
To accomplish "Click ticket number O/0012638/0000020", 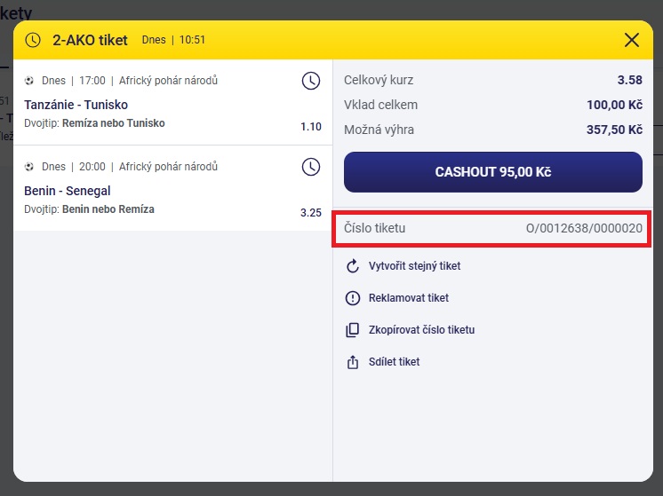I will click(x=584, y=229).
